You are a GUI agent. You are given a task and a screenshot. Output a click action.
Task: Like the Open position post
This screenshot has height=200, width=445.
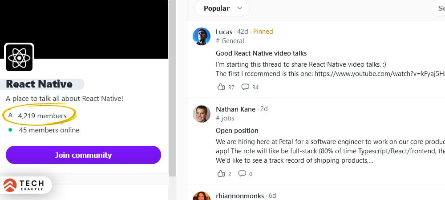click(x=221, y=174)
